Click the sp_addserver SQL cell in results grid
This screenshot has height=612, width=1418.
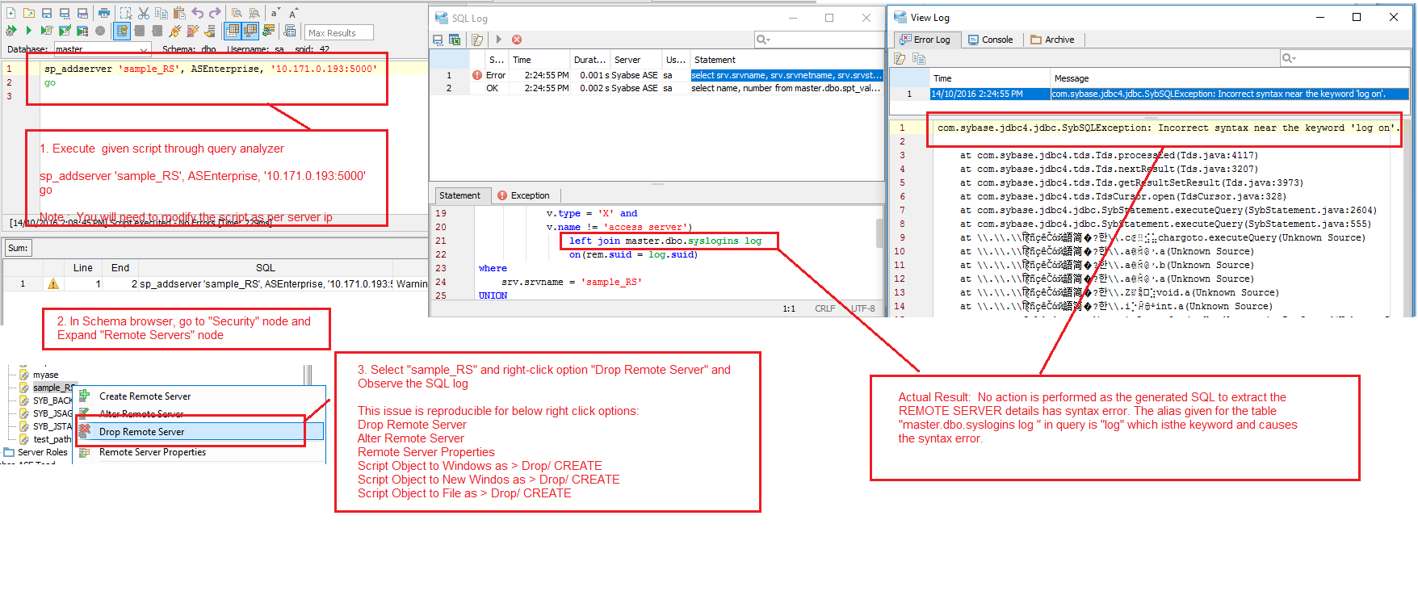266,284
